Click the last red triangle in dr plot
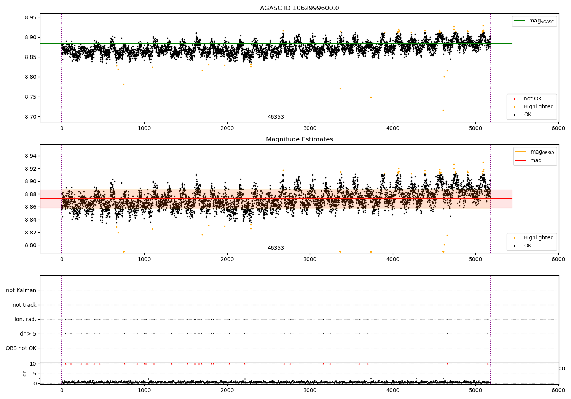 point(488,364)
